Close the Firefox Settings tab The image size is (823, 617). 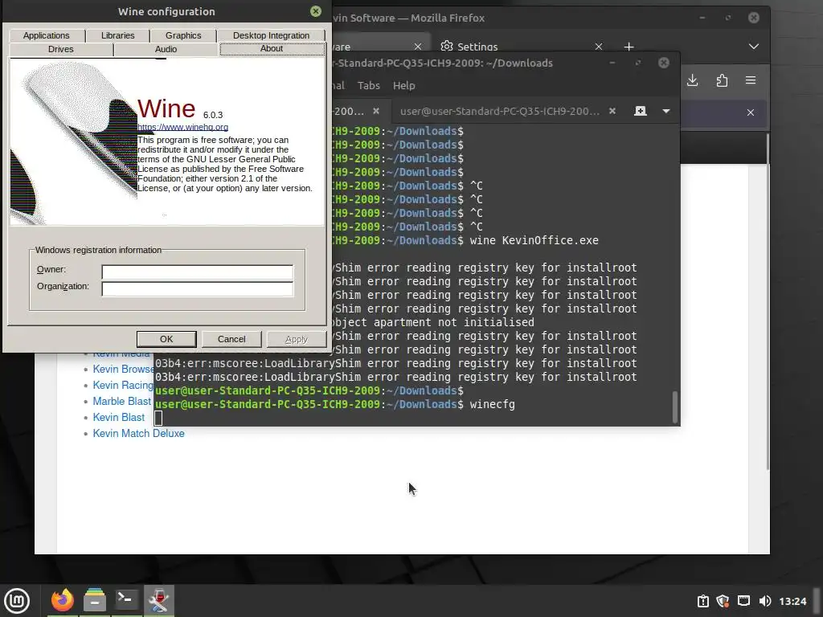click(598, 47)
